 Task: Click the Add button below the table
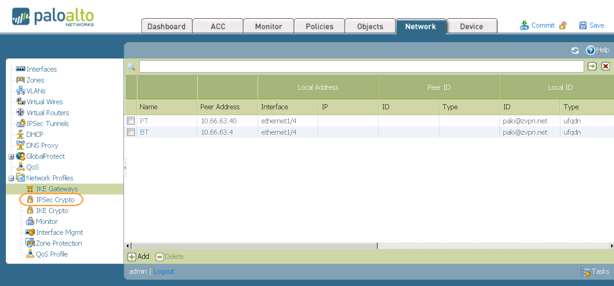pos(138,257)
